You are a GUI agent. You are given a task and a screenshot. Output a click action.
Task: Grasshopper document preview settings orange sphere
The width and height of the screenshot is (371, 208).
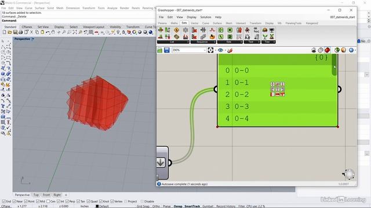[344, 50]
